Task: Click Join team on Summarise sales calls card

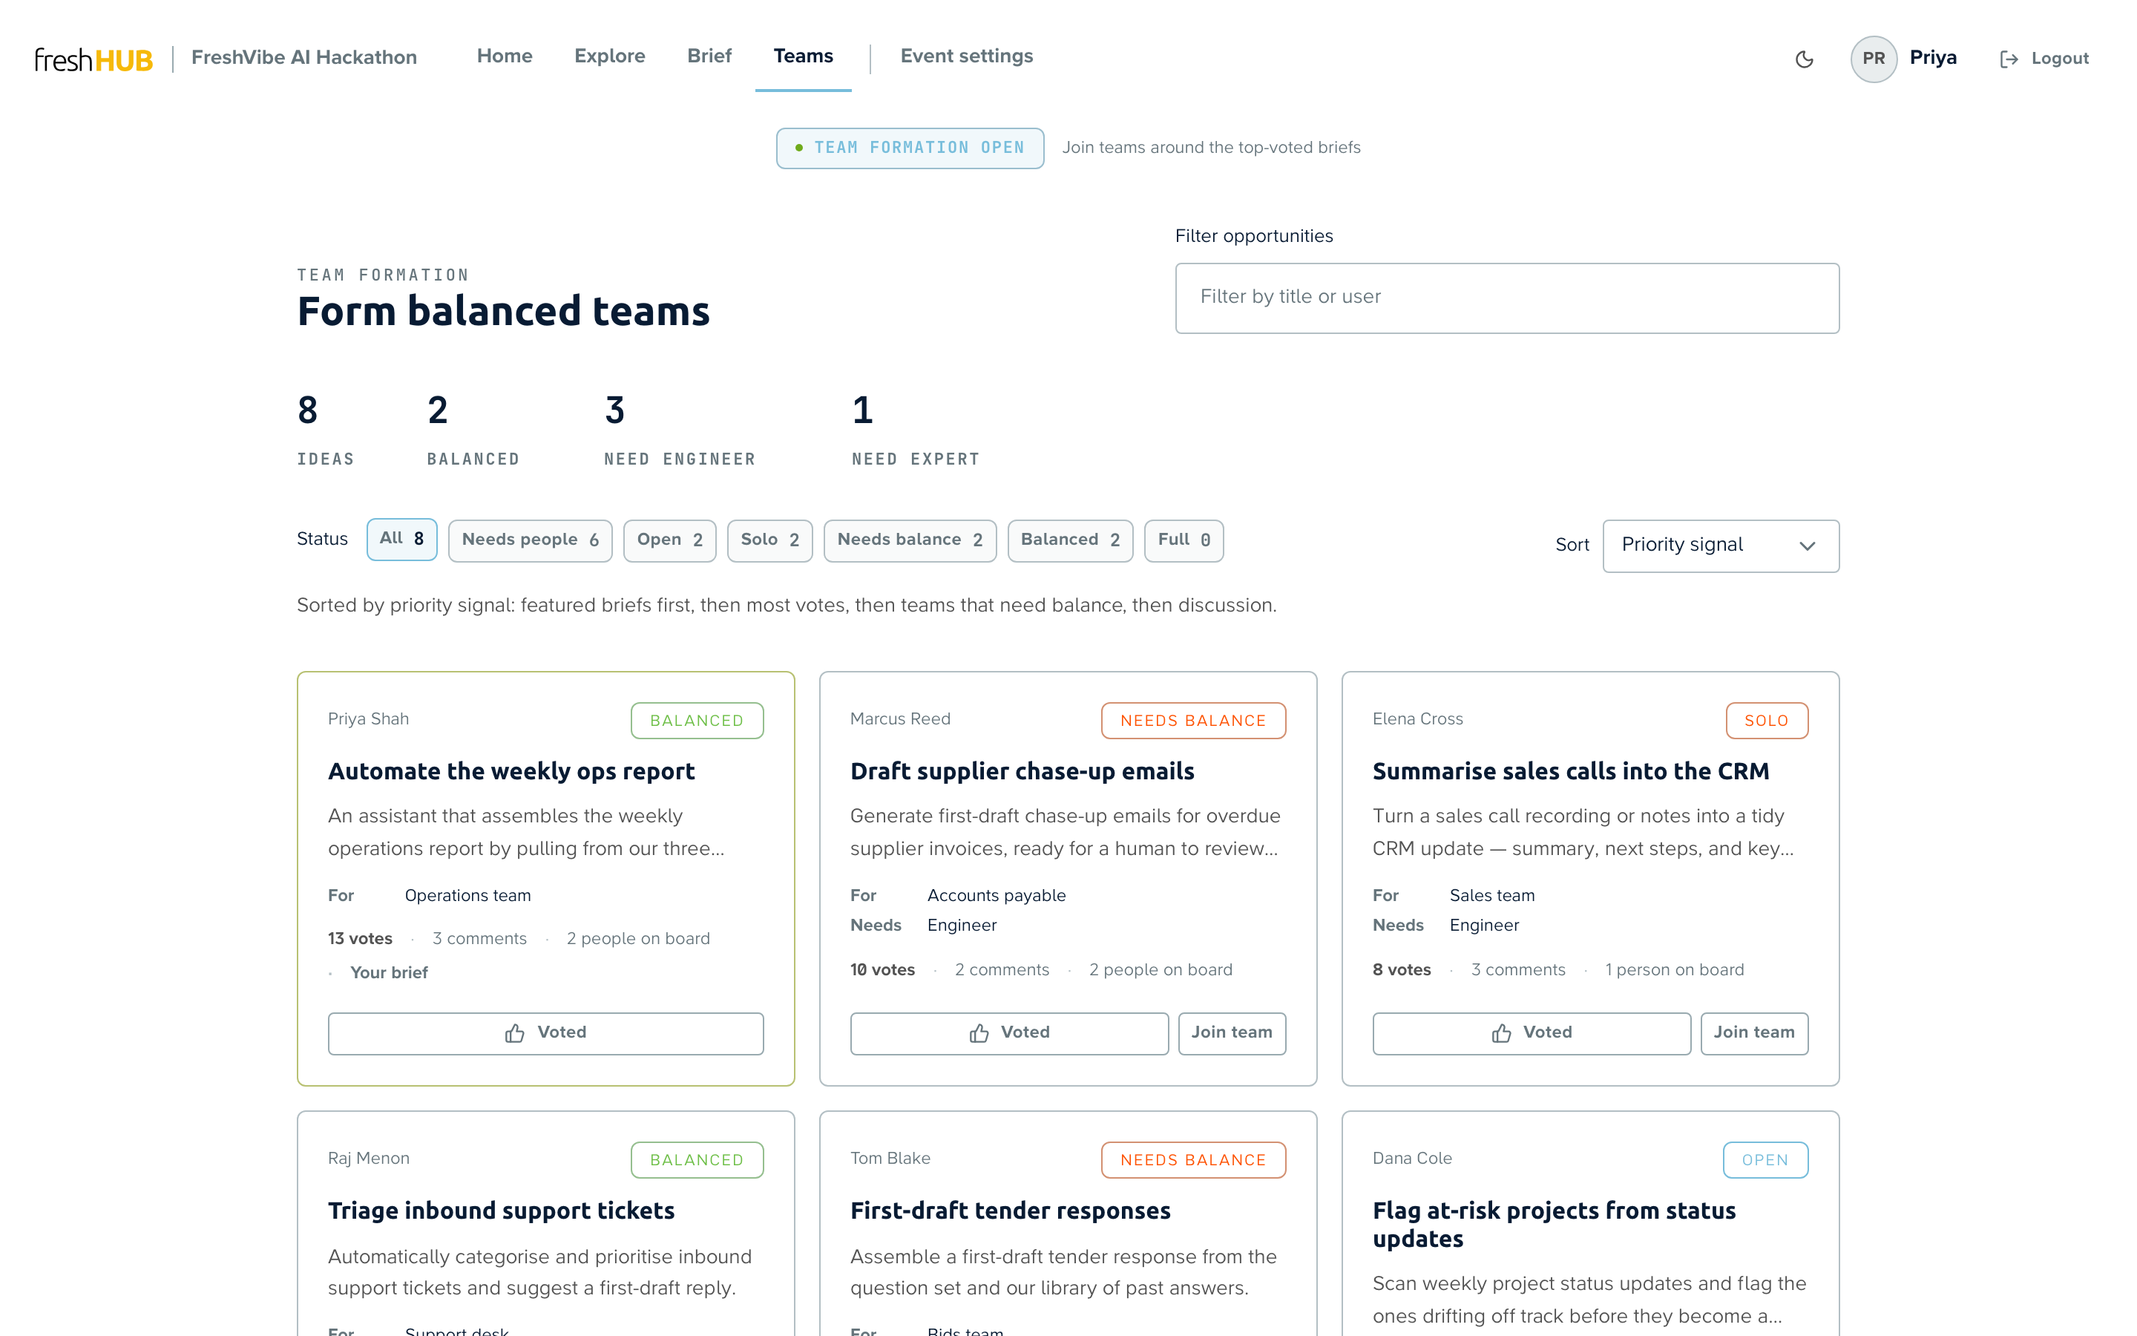Action: tap(1754, 1033)
